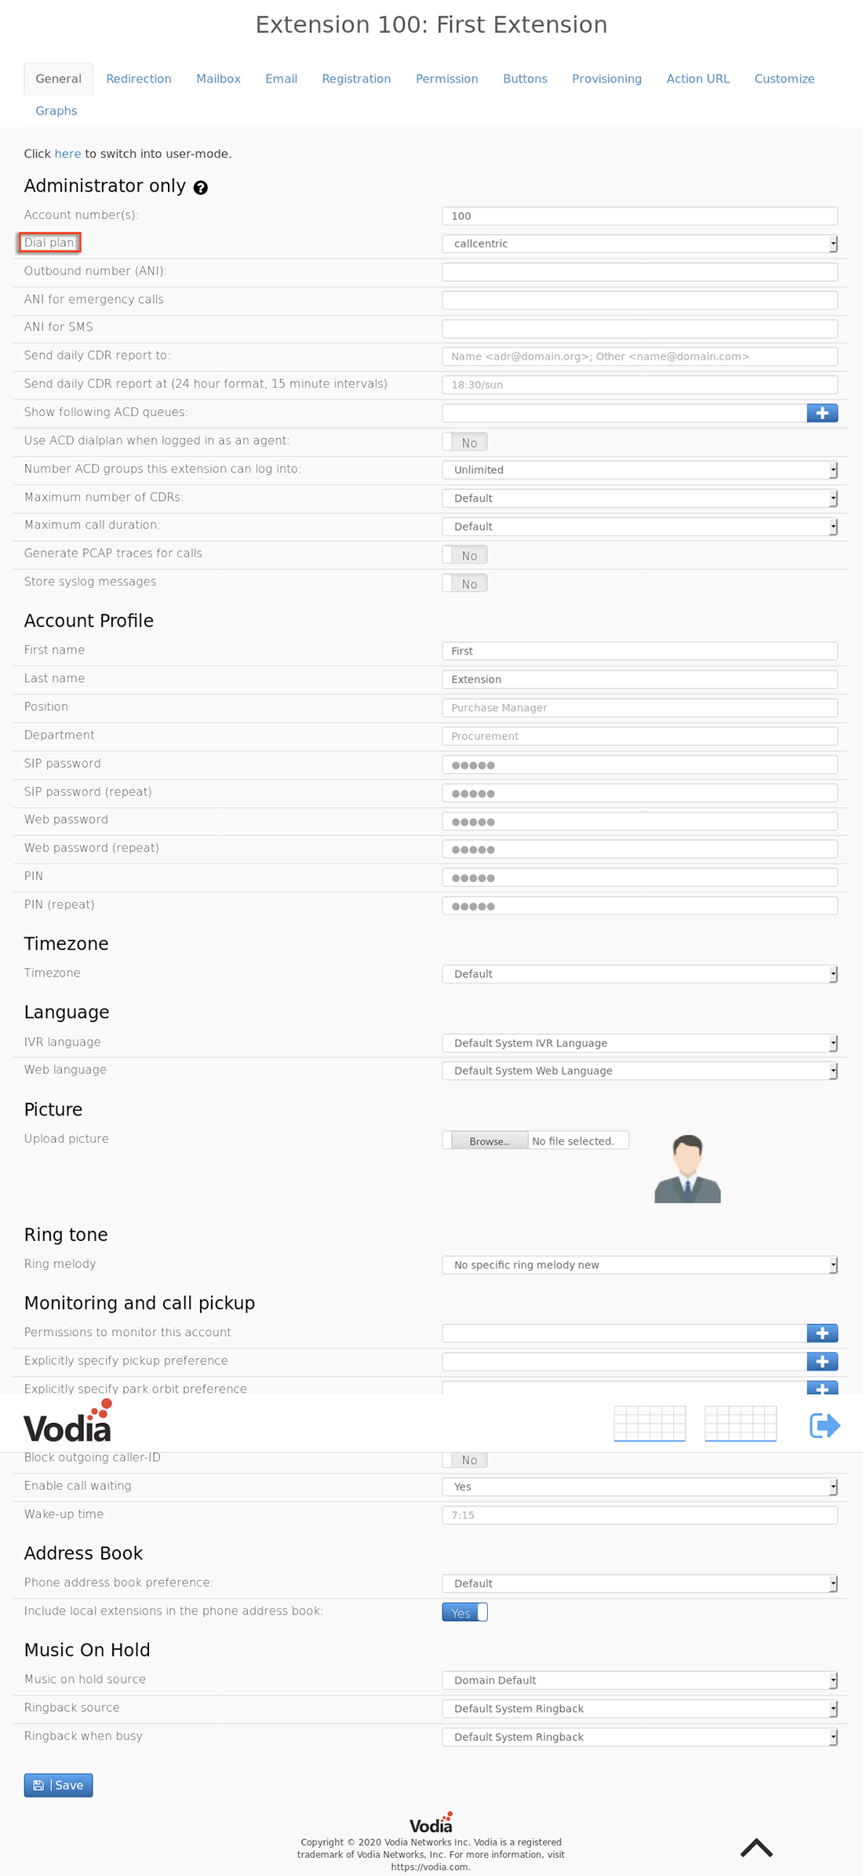This screenshot has width=863, height=1876.
Task: Enable Generate PCAP traces for calls
Action: (464, 555)
